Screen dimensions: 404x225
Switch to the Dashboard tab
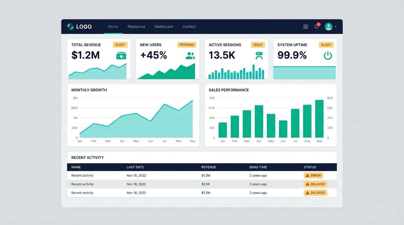point(164,26)
